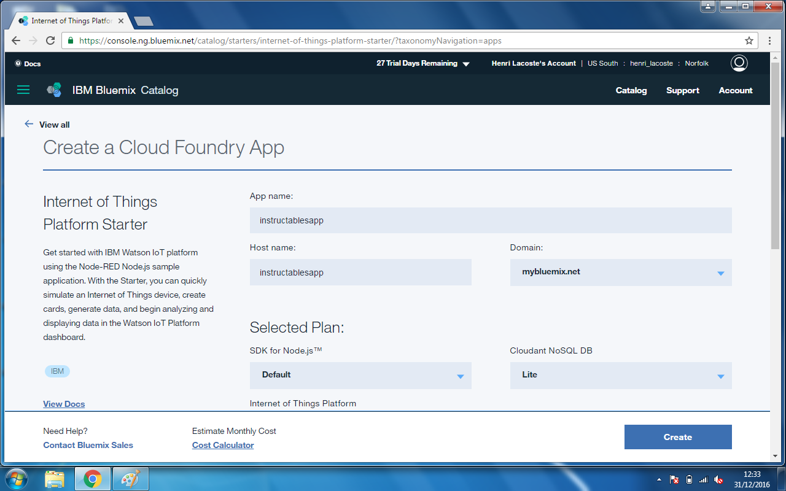Click the Norfolk space text
This screenshot has height=491, width=786.
697,63
